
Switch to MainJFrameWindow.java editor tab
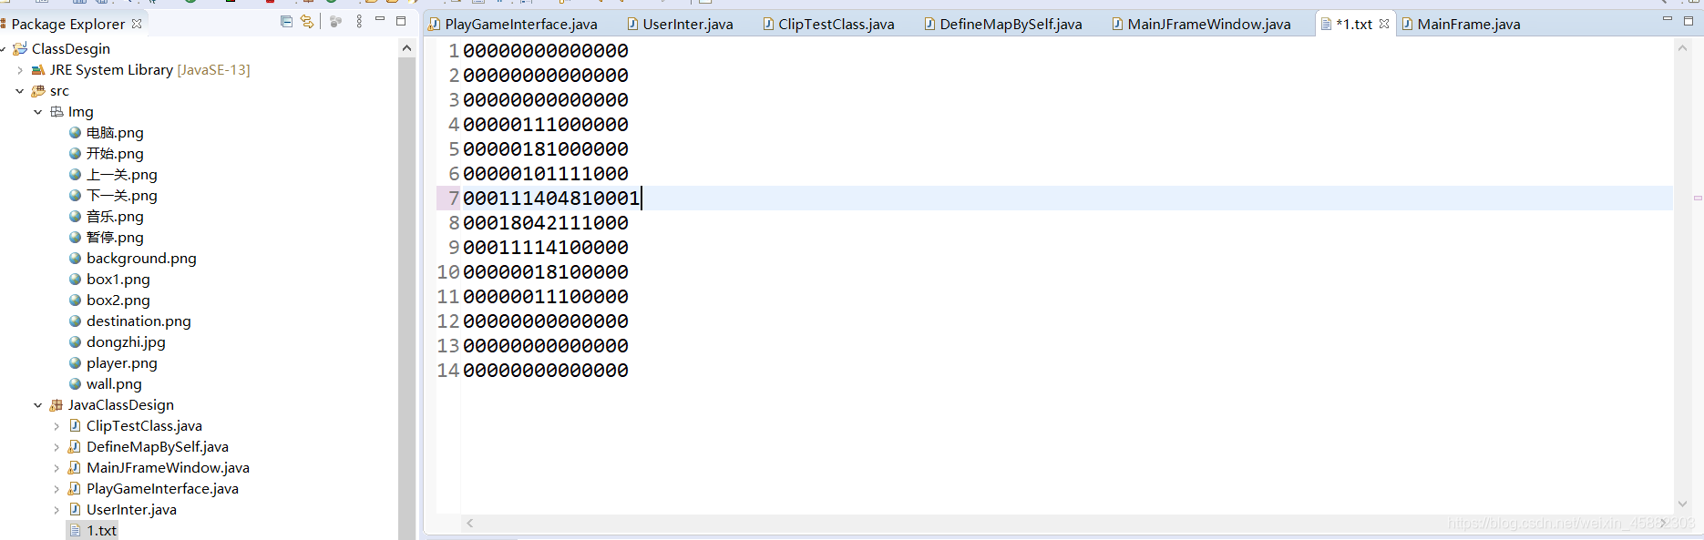coord(1202,24)
